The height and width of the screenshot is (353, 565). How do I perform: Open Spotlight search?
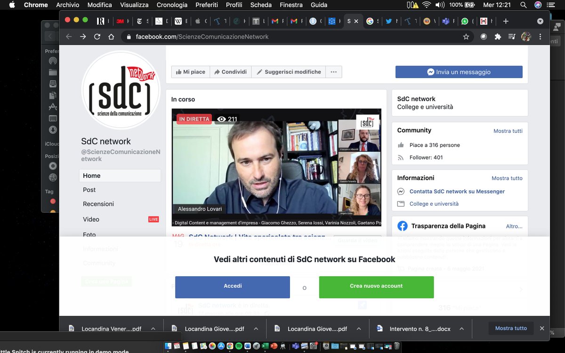pyautogui.click(x=524, y=5)
